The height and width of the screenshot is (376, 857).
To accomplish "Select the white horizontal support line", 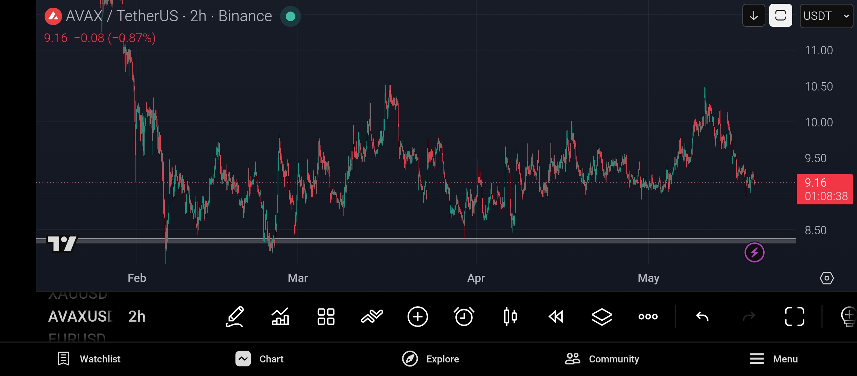I will (x=416, y=241).
